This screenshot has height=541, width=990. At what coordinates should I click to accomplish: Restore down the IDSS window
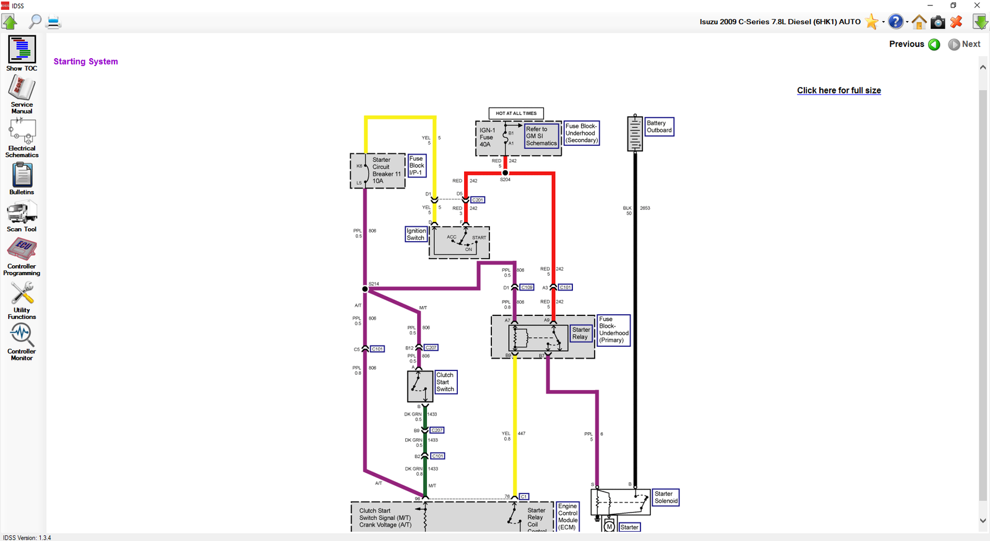point(953,6)
